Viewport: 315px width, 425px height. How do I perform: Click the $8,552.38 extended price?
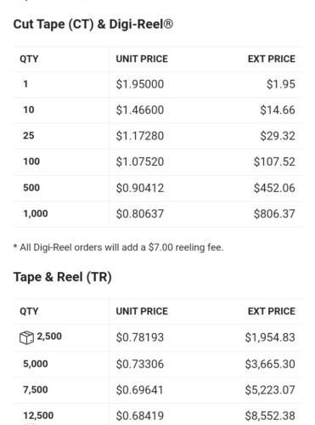[270, 416]
